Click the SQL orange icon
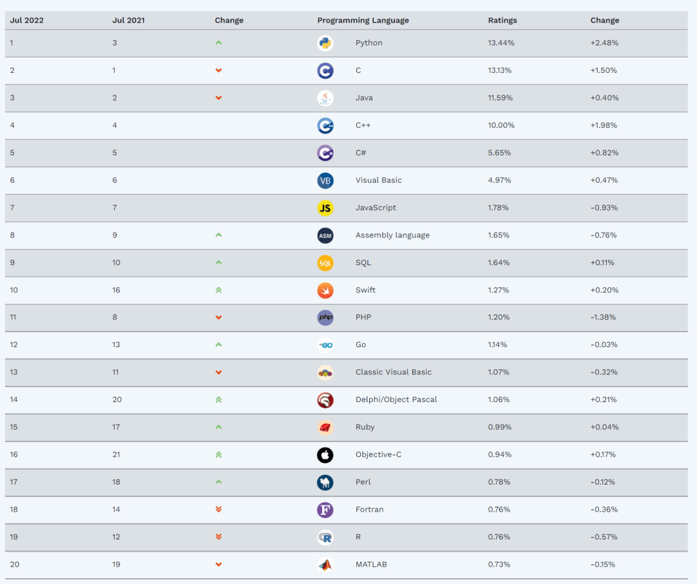This screenshot has width=697, height=584. click(325, 263)
